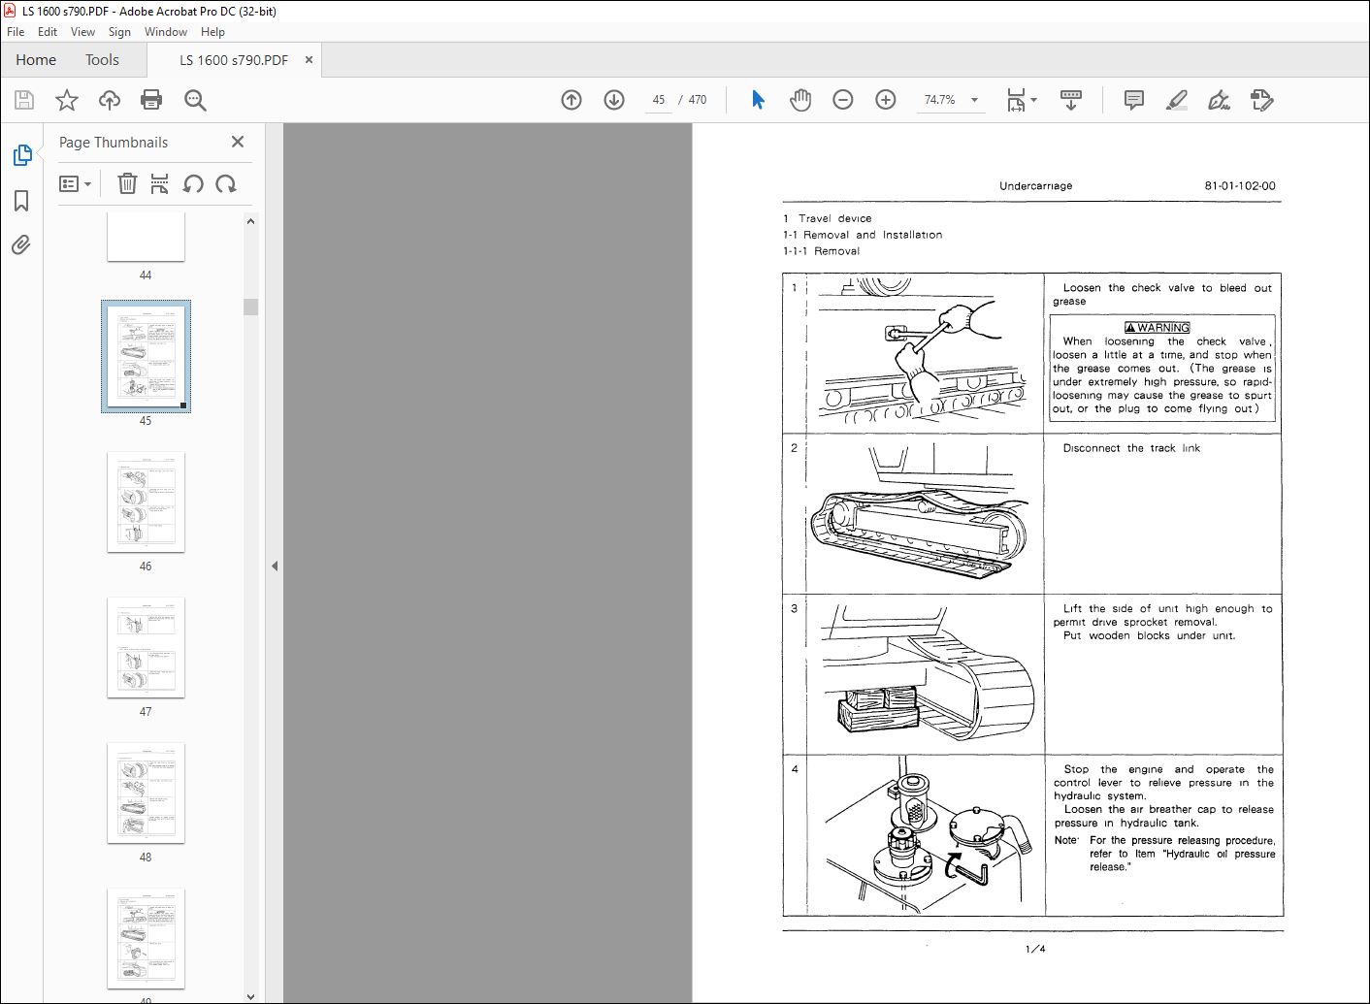Go to the next page with down arrow
The height and width of the screenshot is (1004, 1370).
pos(614,100)
